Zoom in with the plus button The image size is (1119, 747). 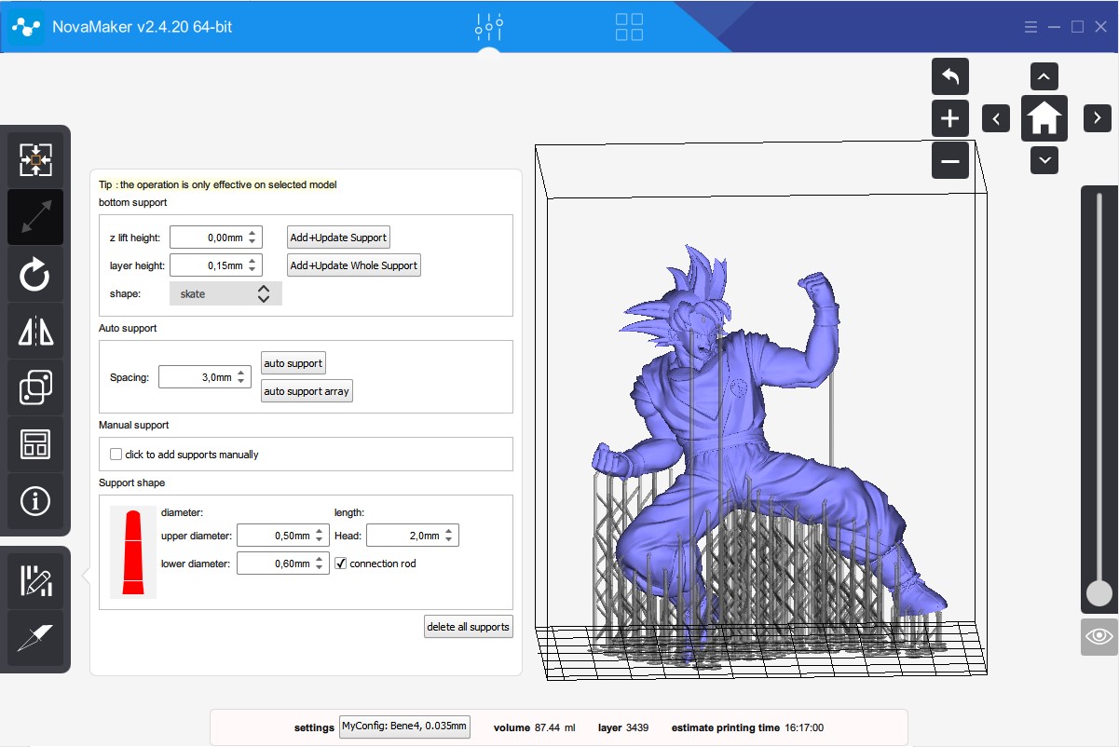tap(950, 118)
